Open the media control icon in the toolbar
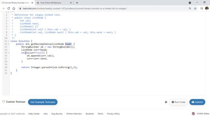210x118 pixels. pyautogui.click(x=201, y=9)
